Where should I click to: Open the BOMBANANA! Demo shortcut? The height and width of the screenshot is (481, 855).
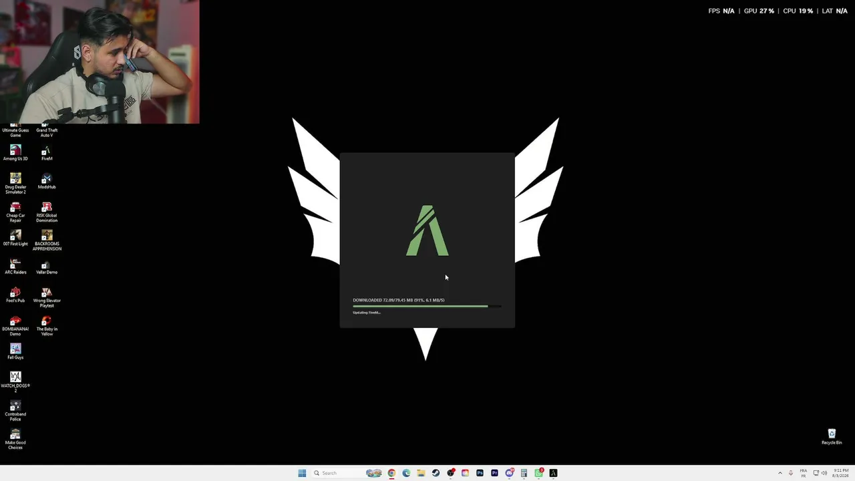(15, 325)
